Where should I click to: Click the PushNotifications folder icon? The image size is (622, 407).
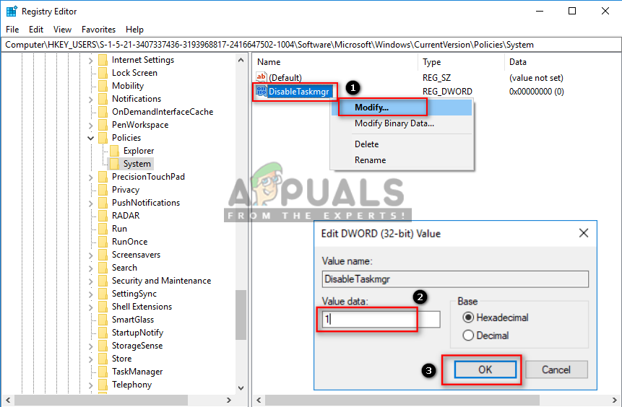click(103, 203)
